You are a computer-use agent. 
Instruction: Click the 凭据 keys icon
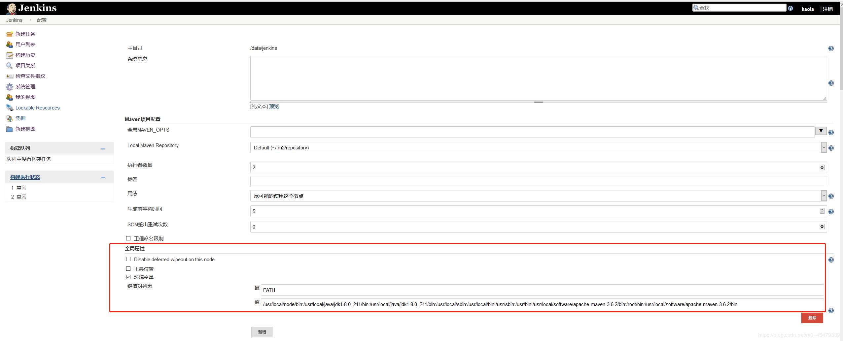point(9,118)
